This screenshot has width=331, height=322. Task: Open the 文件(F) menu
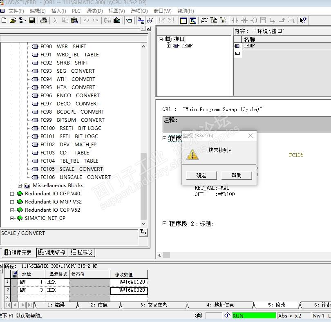(x=16, y=11)
